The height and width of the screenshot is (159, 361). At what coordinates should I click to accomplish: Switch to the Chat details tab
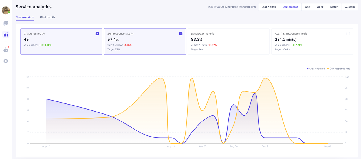point(47,17)
